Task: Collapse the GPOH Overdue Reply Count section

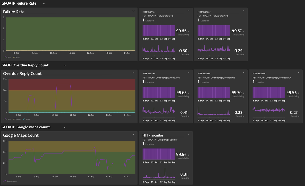Action: pos(64,66)
